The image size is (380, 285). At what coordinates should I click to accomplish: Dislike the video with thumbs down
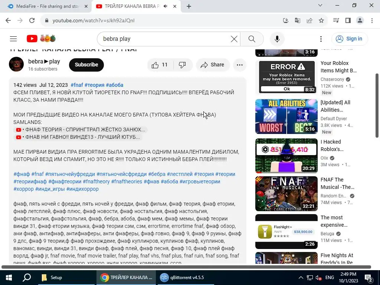click(x=183, y=65)
